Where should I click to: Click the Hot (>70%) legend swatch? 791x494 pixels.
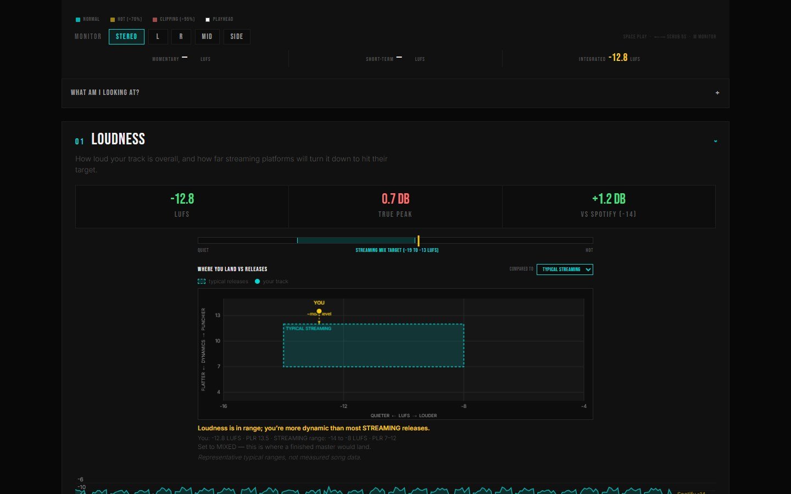[113, 20]
